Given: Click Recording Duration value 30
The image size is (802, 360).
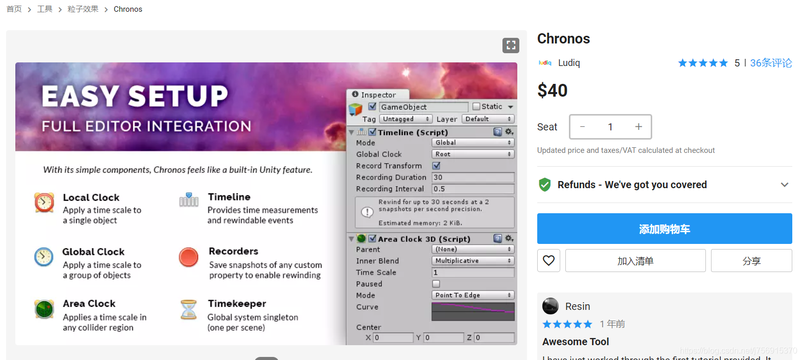Looking at the screenshot, I should tap(473, 177).
